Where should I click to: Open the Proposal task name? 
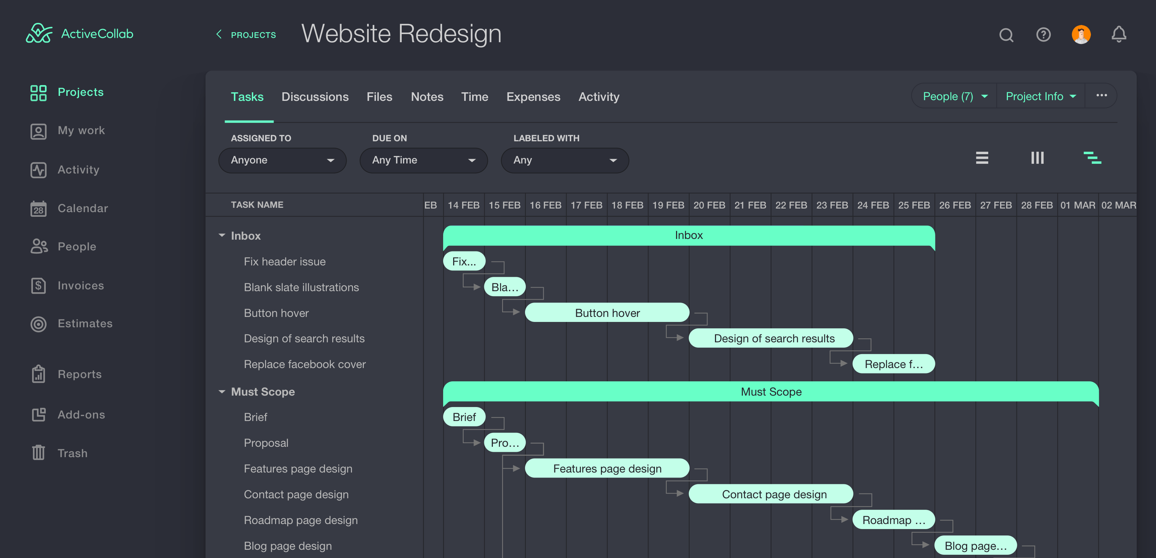pyautogui.click(x=266, y=443)
